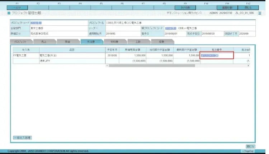Click the 閉じる F12 button at top
Screen dimensions: 269x154
[x=249, y=8]
